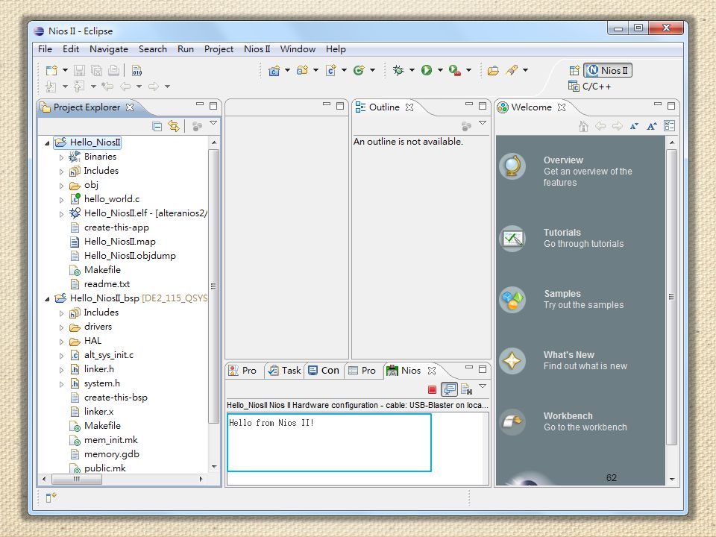716x537 pixels.
Task: Switch to C/C++ perspective
Action: [589, 87]
